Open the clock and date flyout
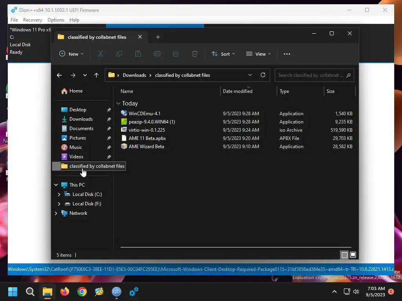The height and width of the screenshot is (301, 402). tap(375, 292)
